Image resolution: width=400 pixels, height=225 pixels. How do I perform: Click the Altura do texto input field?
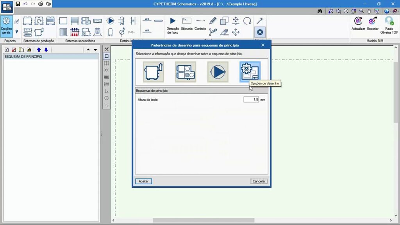251,100
